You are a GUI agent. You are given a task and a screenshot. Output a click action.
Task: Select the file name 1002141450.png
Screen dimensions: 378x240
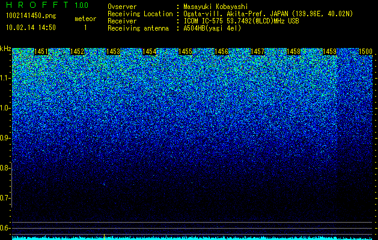(31, 16)
